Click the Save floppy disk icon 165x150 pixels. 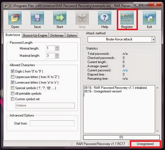[x=37, y=18]
